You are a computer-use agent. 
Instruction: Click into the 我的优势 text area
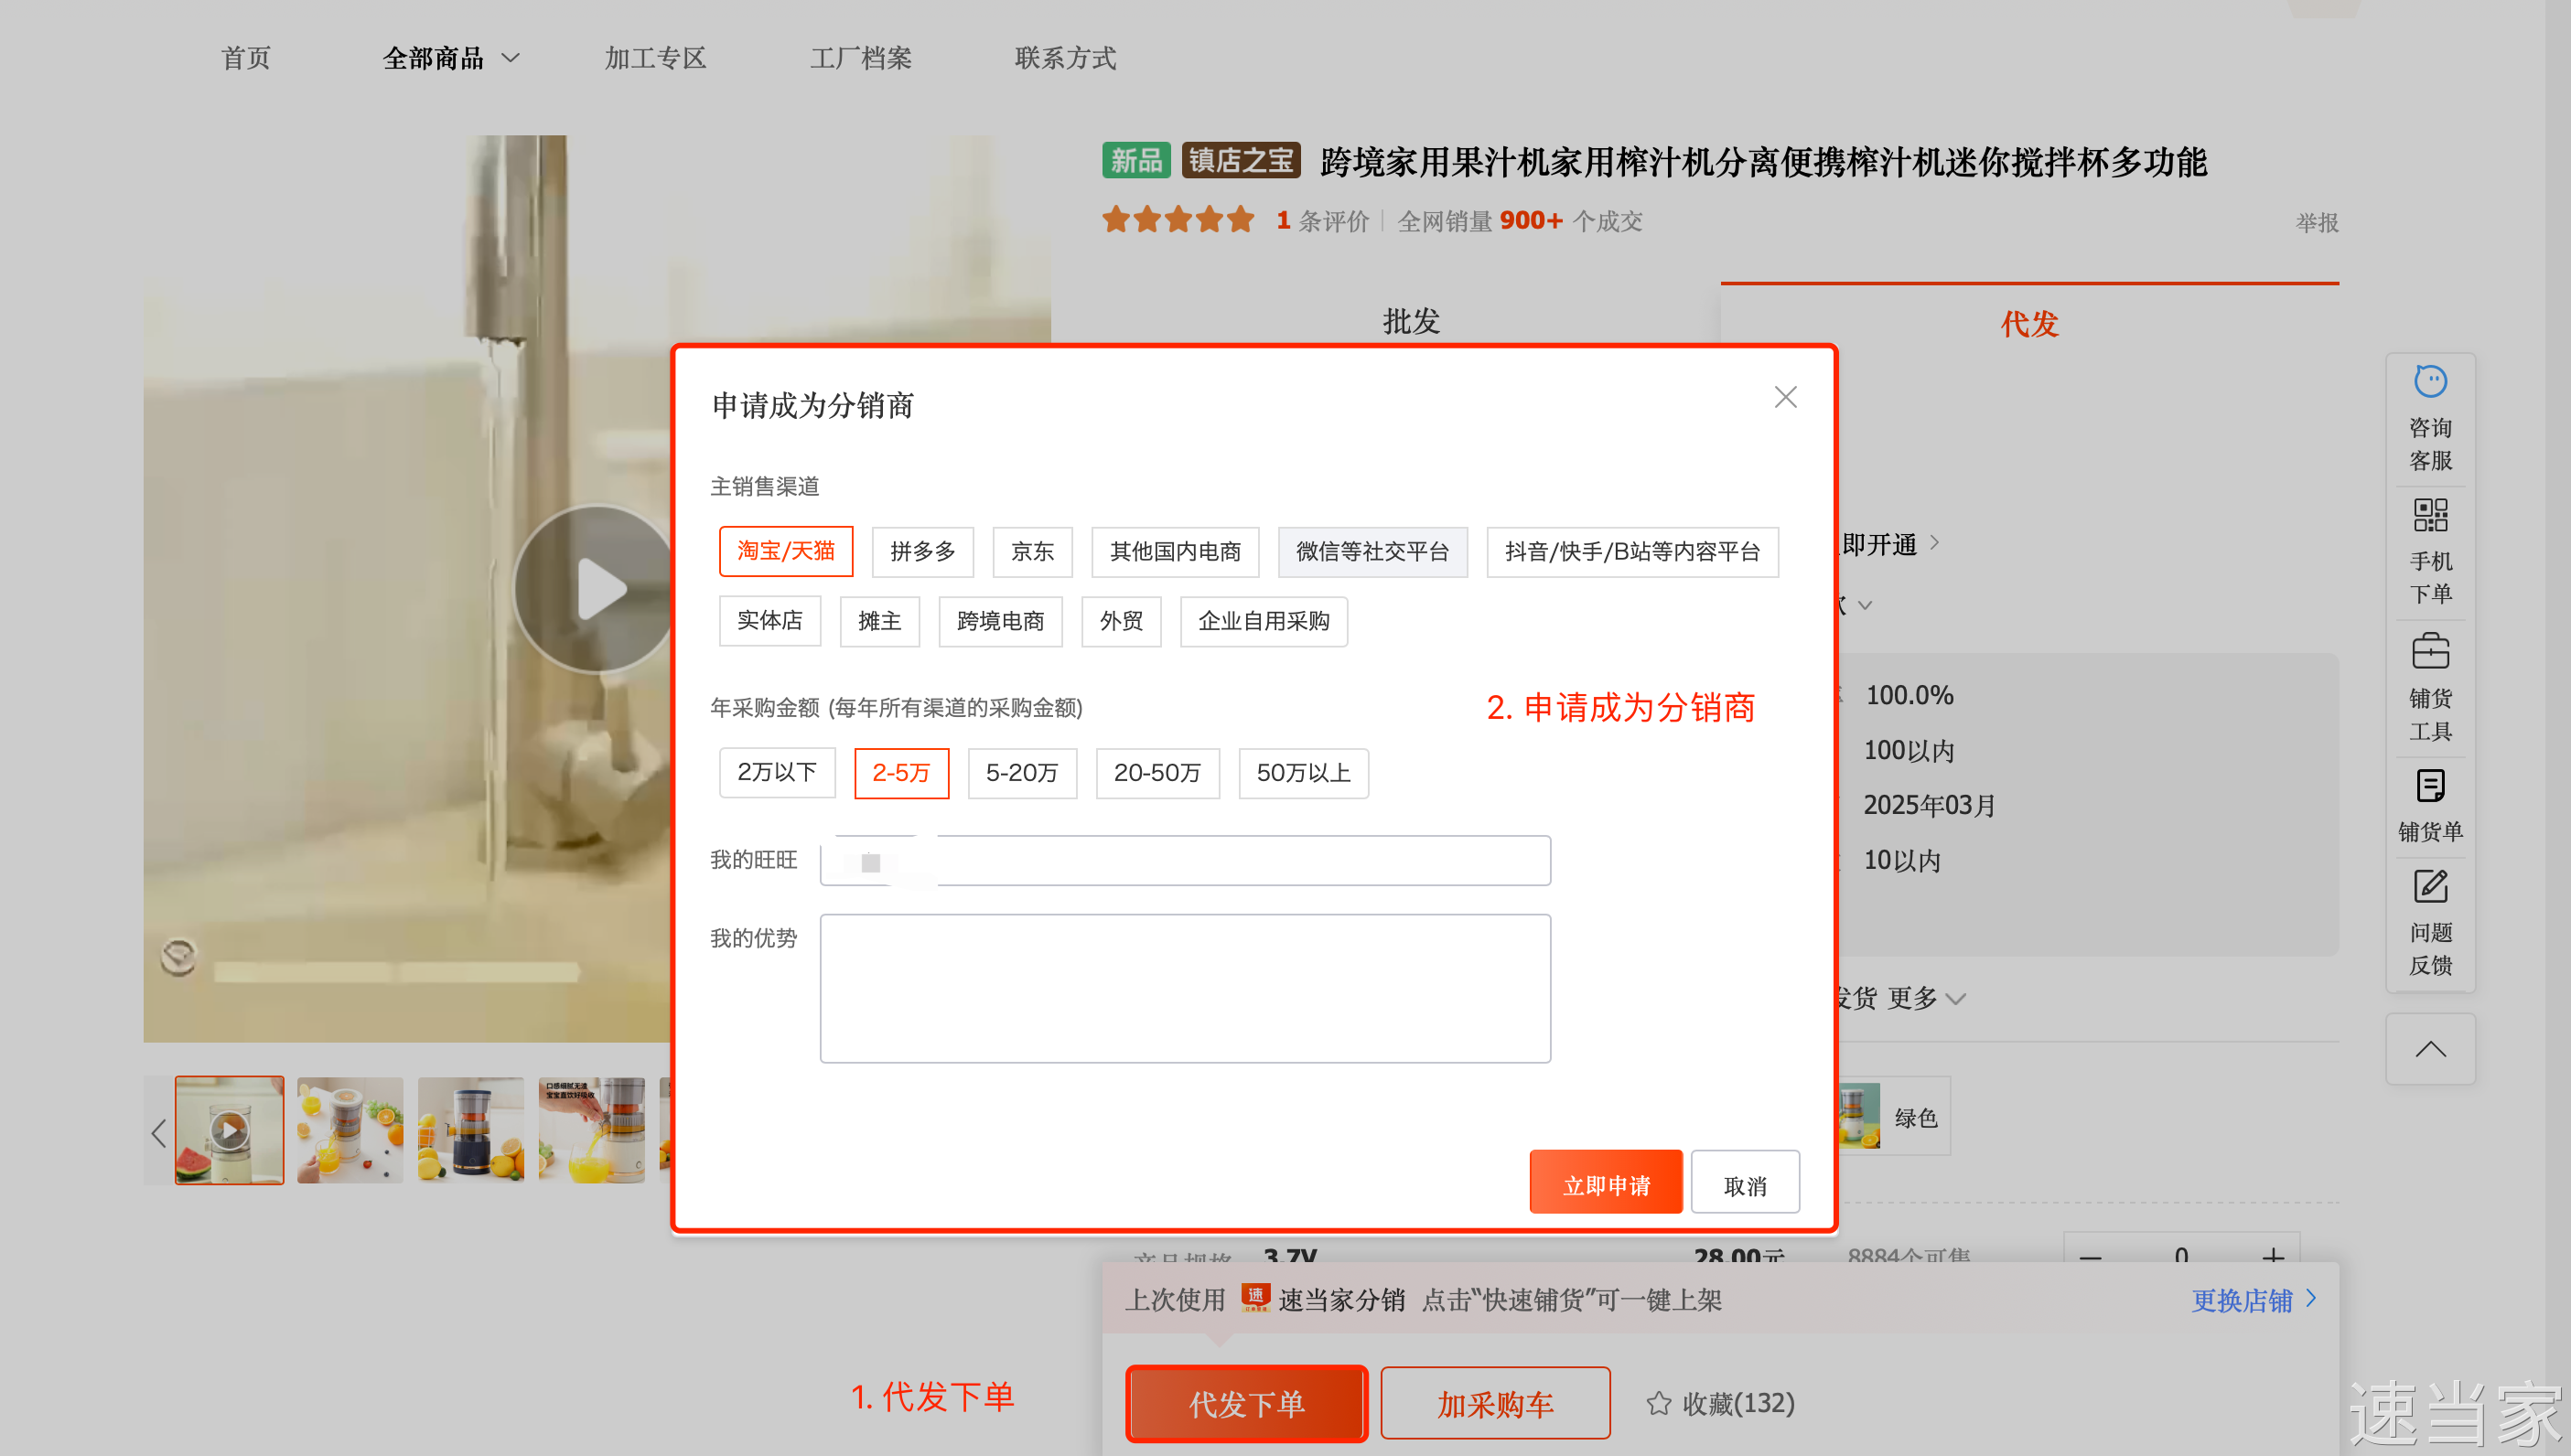1185,988
